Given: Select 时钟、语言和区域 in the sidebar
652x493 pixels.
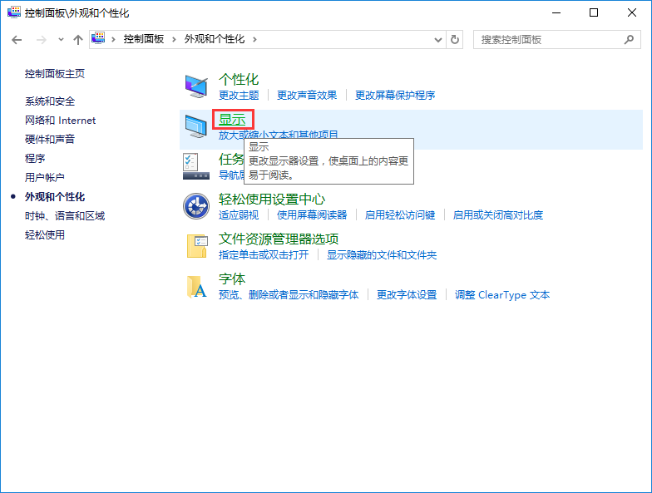Looking at the screenshot, I should [65, 216].
